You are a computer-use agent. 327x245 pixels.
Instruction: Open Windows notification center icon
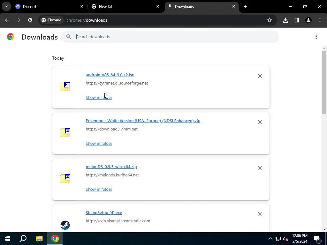pyautogui.click(x=317, y=239)
